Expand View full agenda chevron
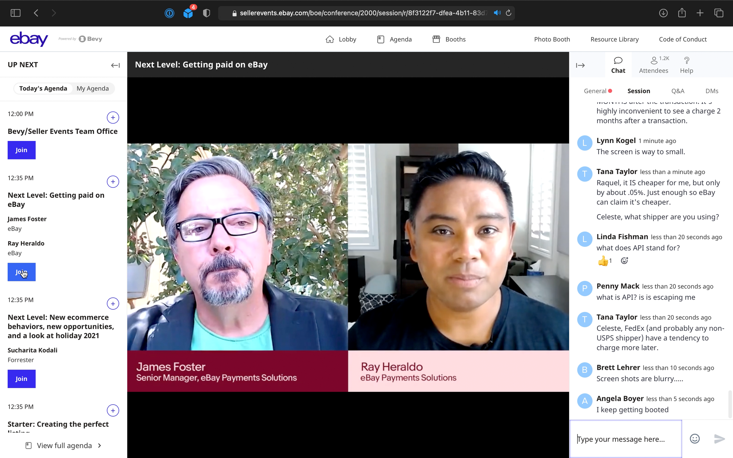 [x=100, y=445]
